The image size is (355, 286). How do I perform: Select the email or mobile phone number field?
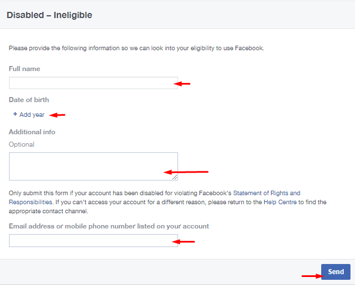coord(94,241)
